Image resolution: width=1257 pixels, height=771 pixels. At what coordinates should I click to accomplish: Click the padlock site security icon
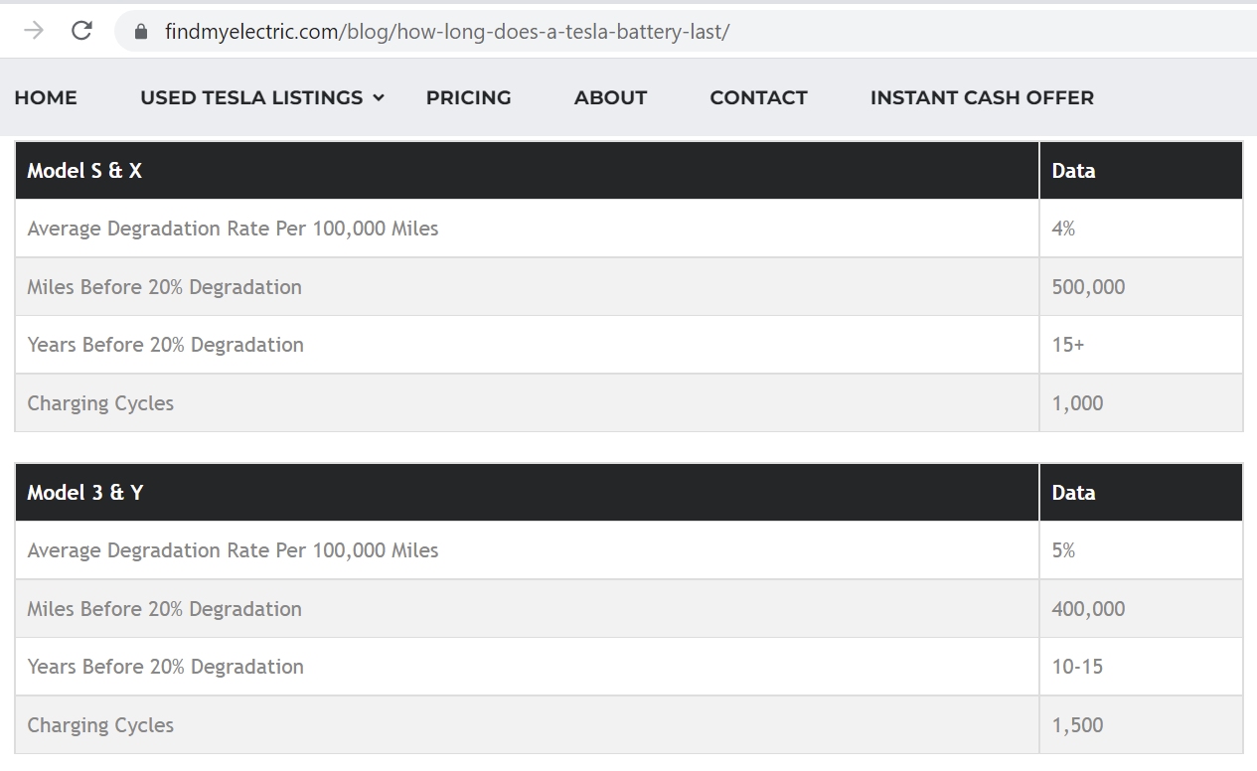[x=141, y=32]
